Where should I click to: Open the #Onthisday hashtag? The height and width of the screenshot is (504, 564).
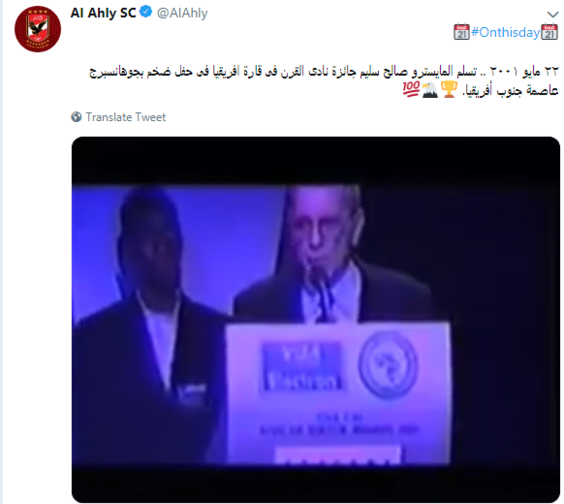pyautogui.click(x=505, y=32)
